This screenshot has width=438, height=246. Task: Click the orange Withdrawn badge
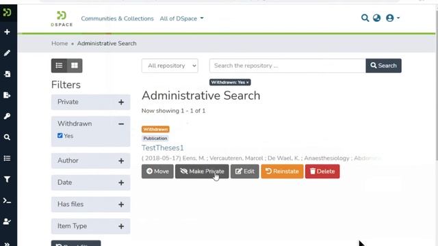tap(155, 129)
